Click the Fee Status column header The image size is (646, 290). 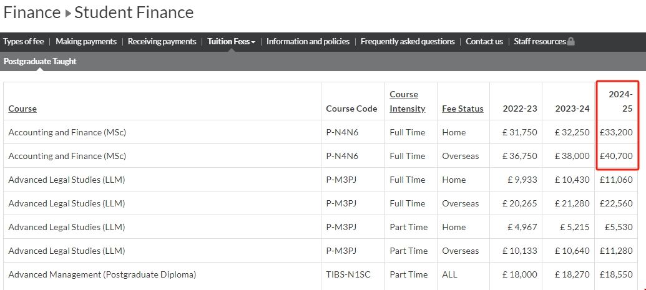coord(462,109)
